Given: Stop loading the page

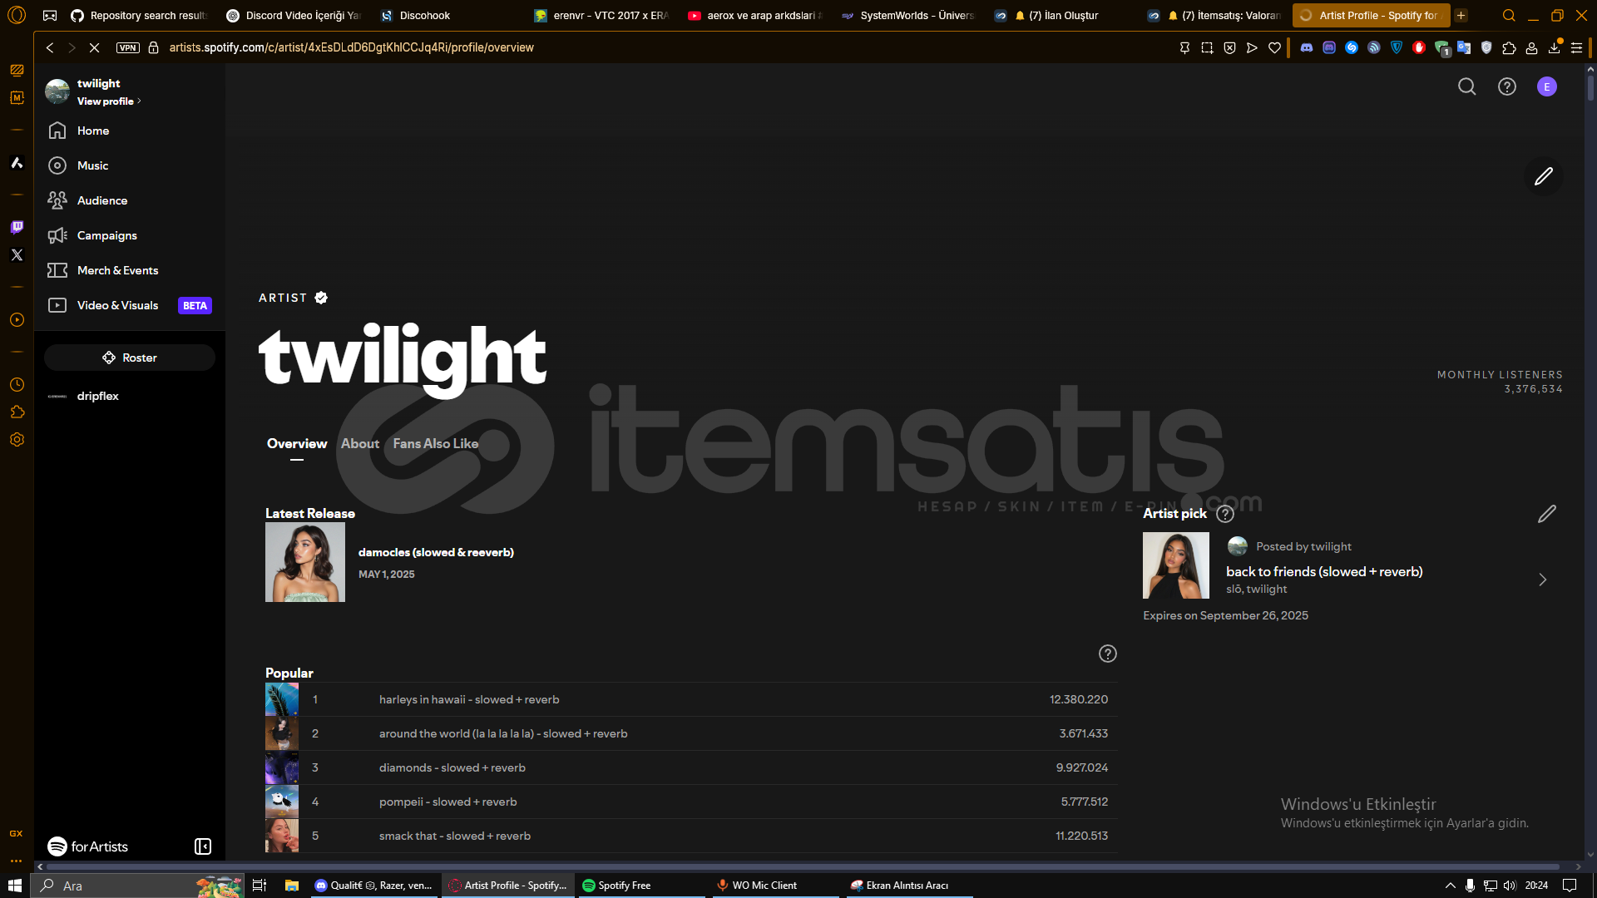Looking at the screenshot, I should click(94, 47).
